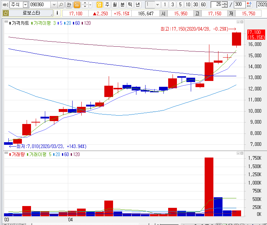
Task: Open the interval value dropdown showing 1
Action: coord(158,5)
